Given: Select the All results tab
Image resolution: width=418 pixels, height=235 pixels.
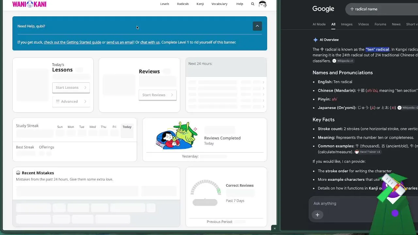Looking at the screenshot, I should [333, 24].
